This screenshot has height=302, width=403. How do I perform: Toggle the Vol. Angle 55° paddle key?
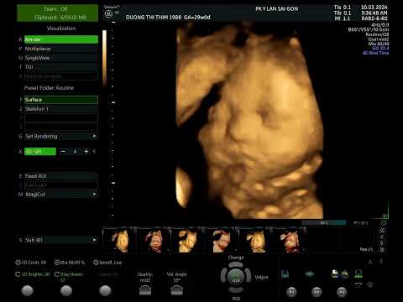coord(177,290)
